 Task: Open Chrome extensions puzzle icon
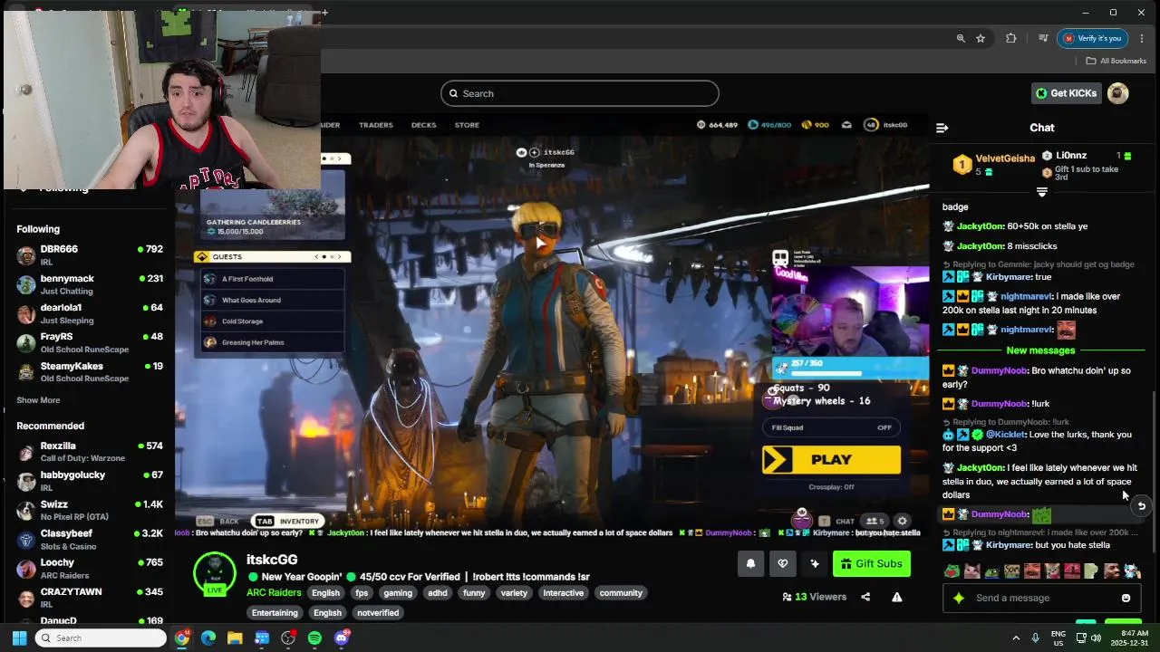click(1011, 38)
